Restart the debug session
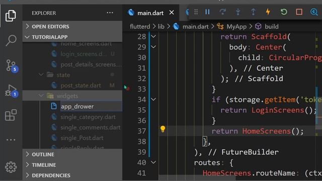Viewport: 322px width, 181px height. click(284, 12)
